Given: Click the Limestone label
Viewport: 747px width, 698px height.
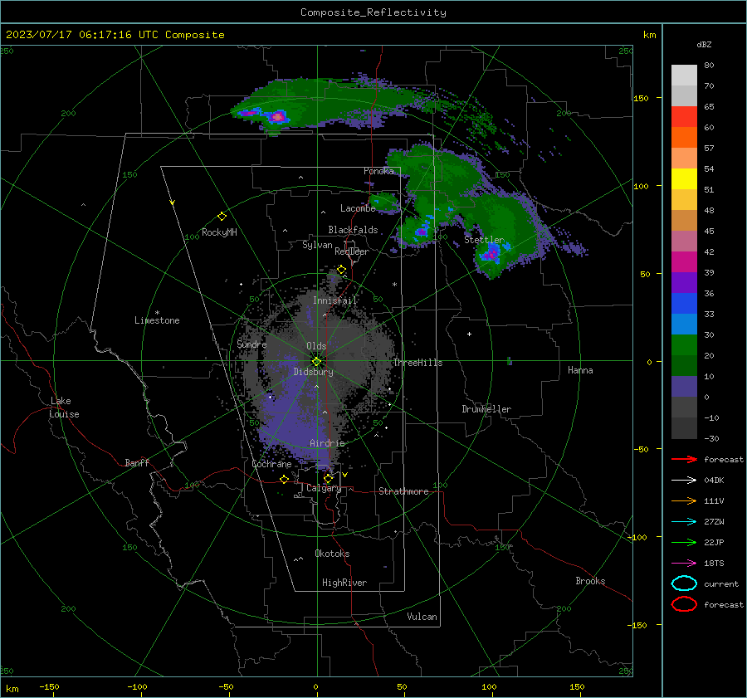Looking at the screenshot, I should click(157, 320).
